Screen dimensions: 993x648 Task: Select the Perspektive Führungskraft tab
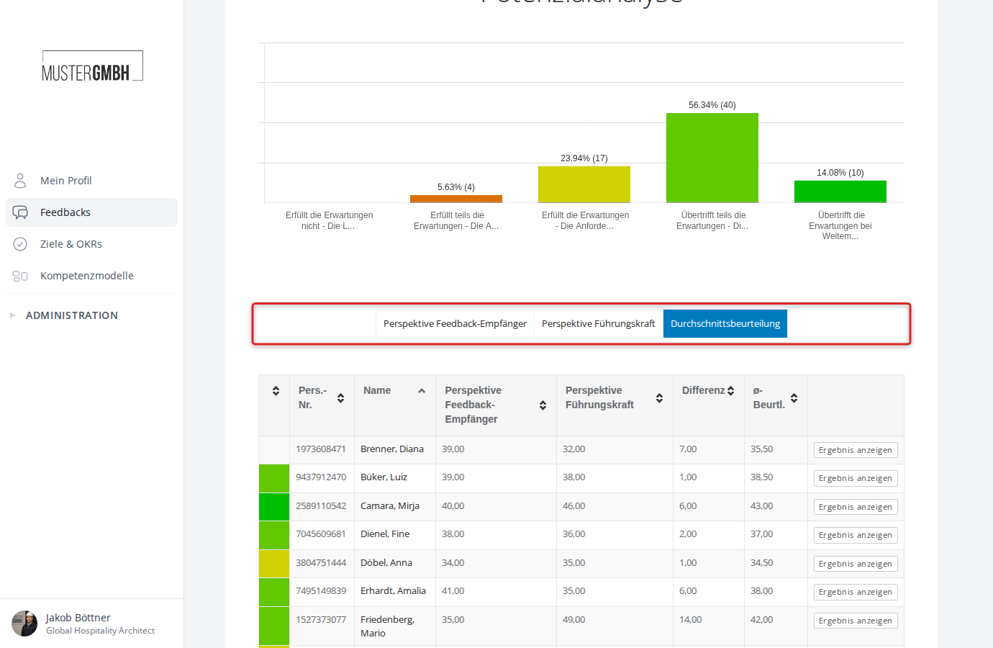pyautogui.click(x=599, y=324)
